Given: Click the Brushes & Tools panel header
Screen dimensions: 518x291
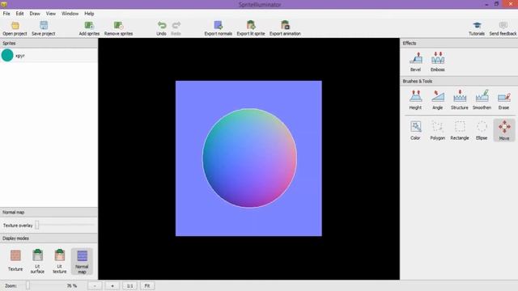Looking at the screenshot, I should (x=459, y=81).
